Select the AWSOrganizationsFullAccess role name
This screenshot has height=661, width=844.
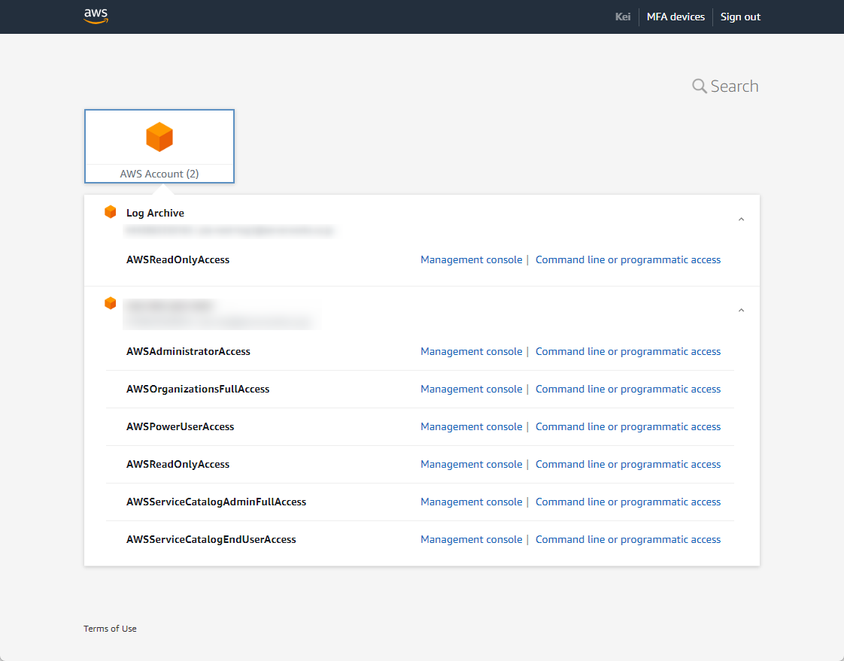click(x=198, y=389)
